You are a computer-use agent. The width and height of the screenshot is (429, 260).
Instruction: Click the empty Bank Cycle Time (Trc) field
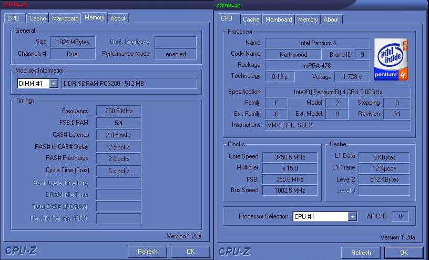pos(119,183)
